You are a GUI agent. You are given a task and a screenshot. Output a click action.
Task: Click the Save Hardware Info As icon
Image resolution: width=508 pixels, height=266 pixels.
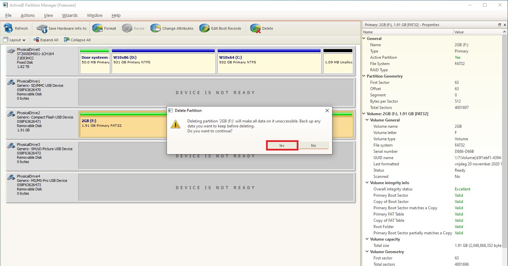[x=42, y=28]
